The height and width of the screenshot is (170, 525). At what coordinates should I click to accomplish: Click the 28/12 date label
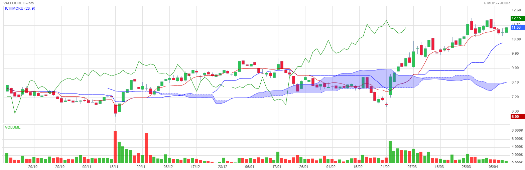pos(223,167)
